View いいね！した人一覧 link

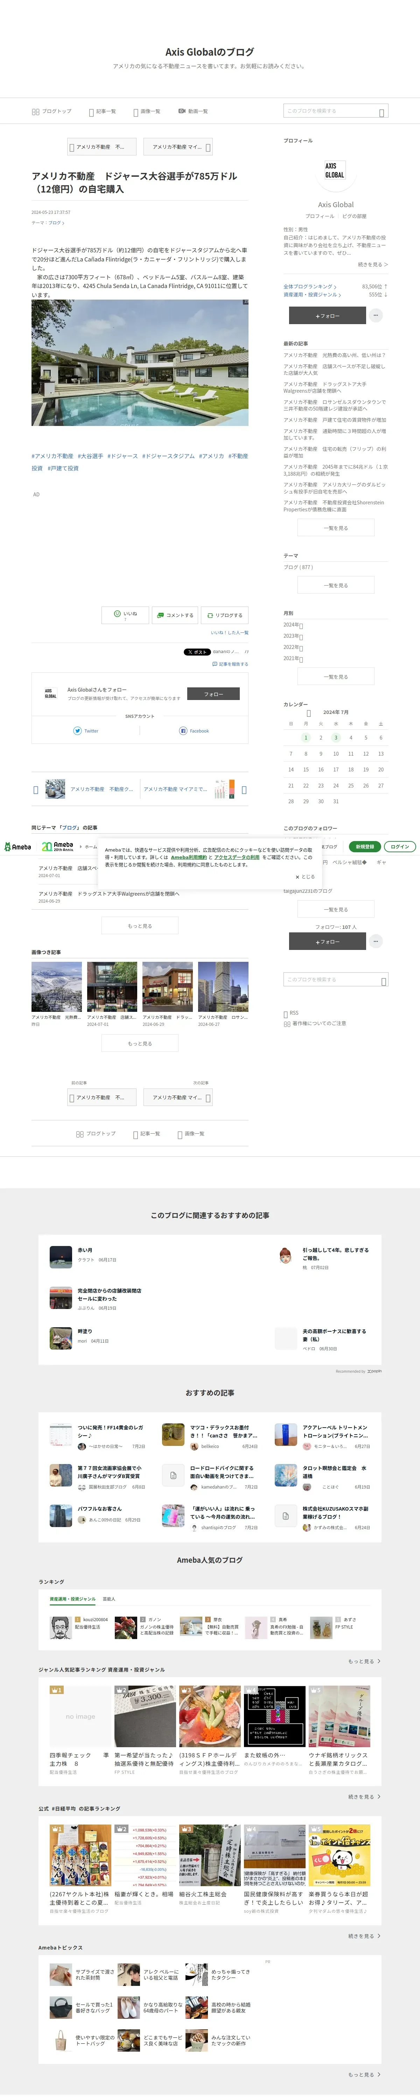[229, 632]
